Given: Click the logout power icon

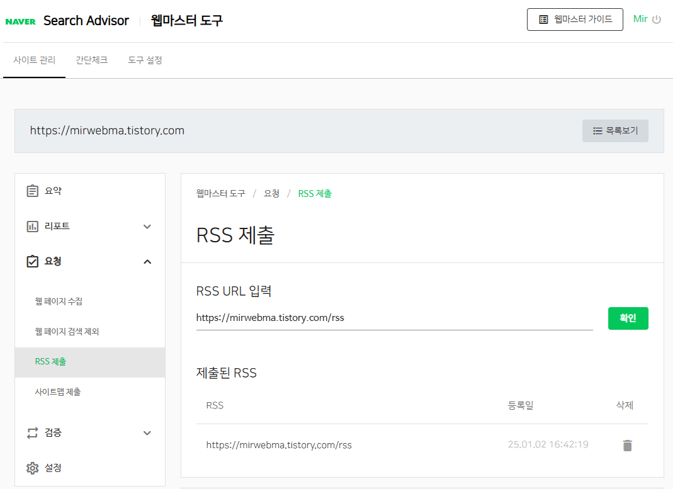Looking at the screenshot, I should (657, 20).
